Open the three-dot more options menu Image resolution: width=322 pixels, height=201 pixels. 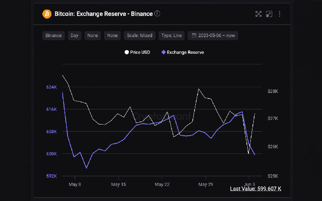click(279, 14)
